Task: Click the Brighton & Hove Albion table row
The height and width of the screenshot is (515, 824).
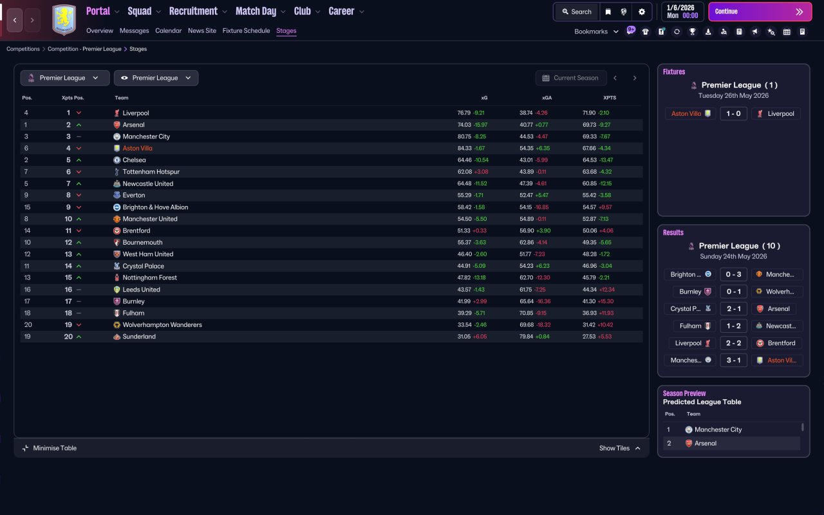Action: tap(332, 207)
